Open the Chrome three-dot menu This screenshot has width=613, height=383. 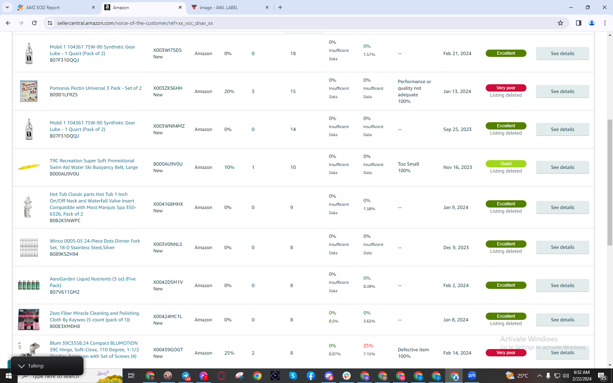pos(605,23)
